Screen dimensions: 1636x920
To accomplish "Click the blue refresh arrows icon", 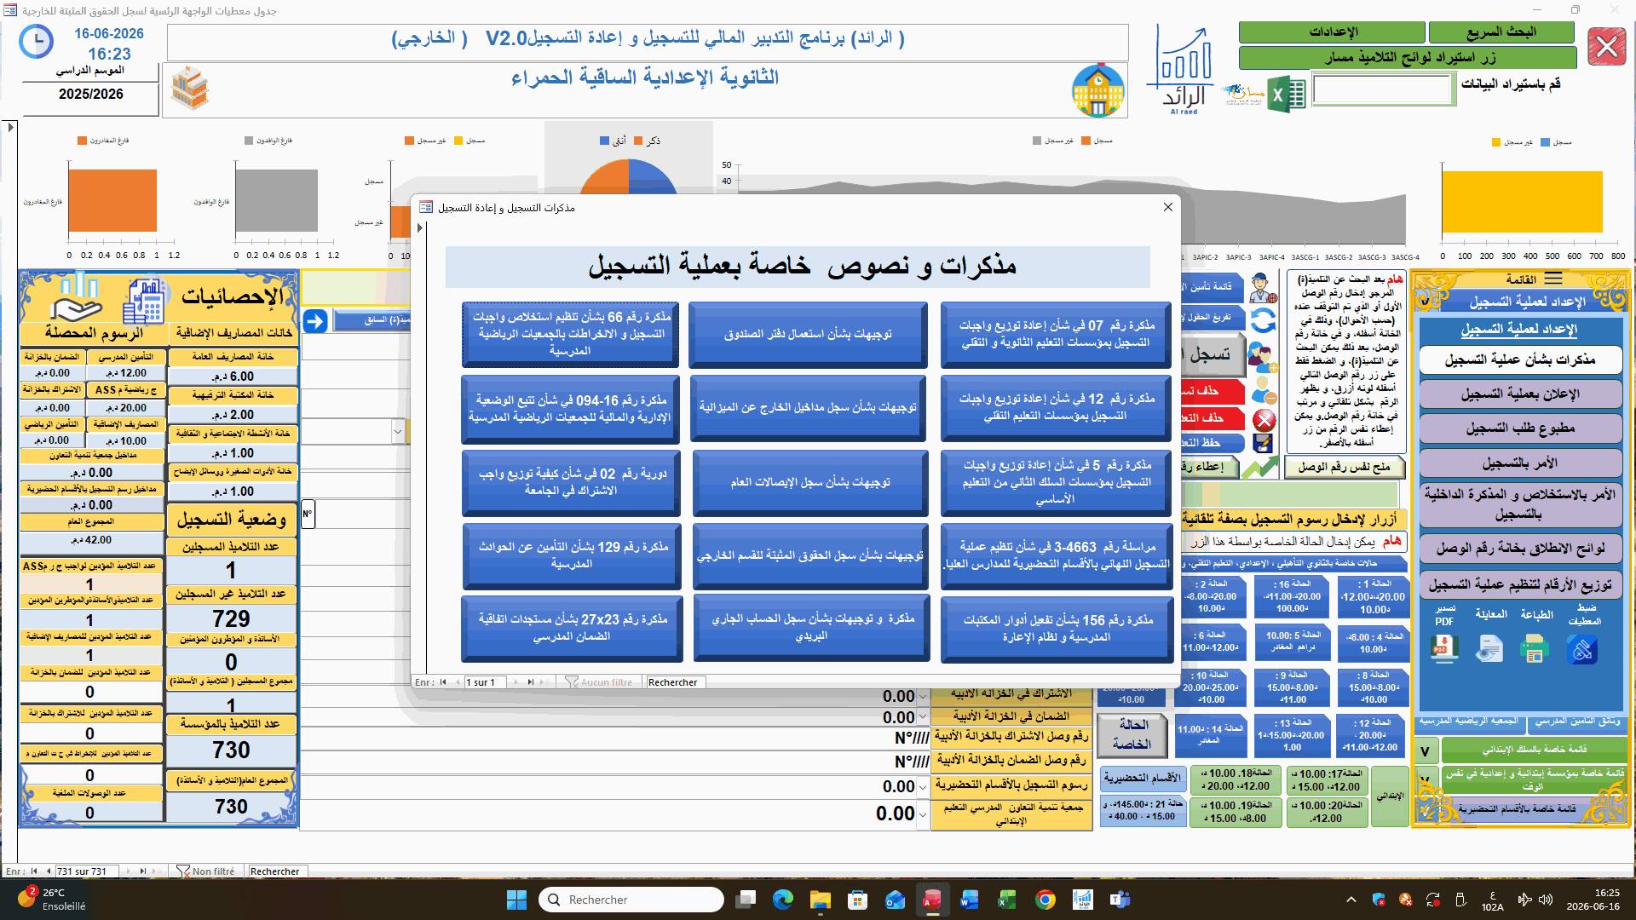I will point(1264,320).
